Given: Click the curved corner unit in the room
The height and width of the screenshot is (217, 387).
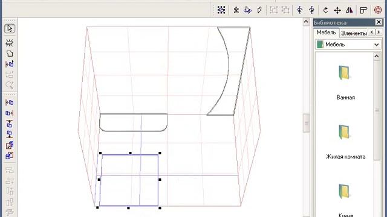Looking at the screenshot, I should click(x=229, y=71).
